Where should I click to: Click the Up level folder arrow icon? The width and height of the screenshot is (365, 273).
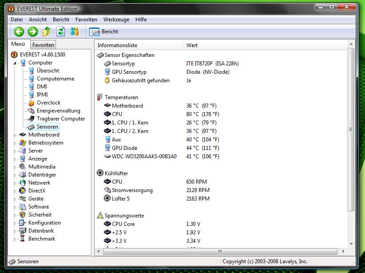point(47,32)
